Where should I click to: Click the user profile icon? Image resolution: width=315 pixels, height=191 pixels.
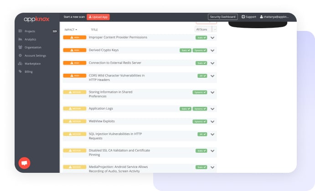point(261,17)
